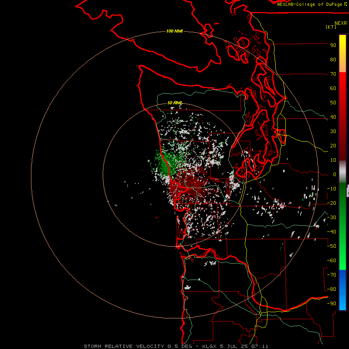Screen dimensions: 349x349
Task: Select the -30 tick label on scale
Action: [332, 218]
